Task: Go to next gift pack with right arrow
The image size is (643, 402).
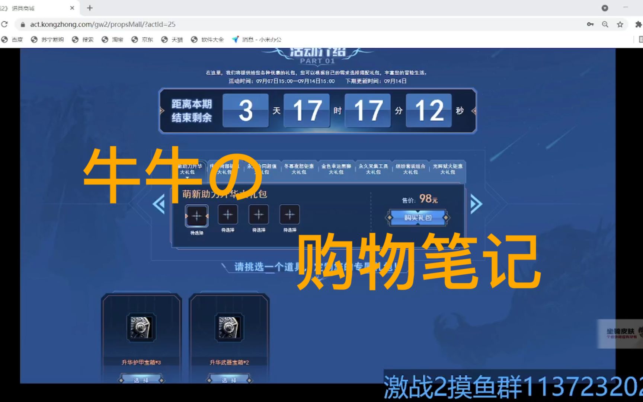Action: coord(476,204)
